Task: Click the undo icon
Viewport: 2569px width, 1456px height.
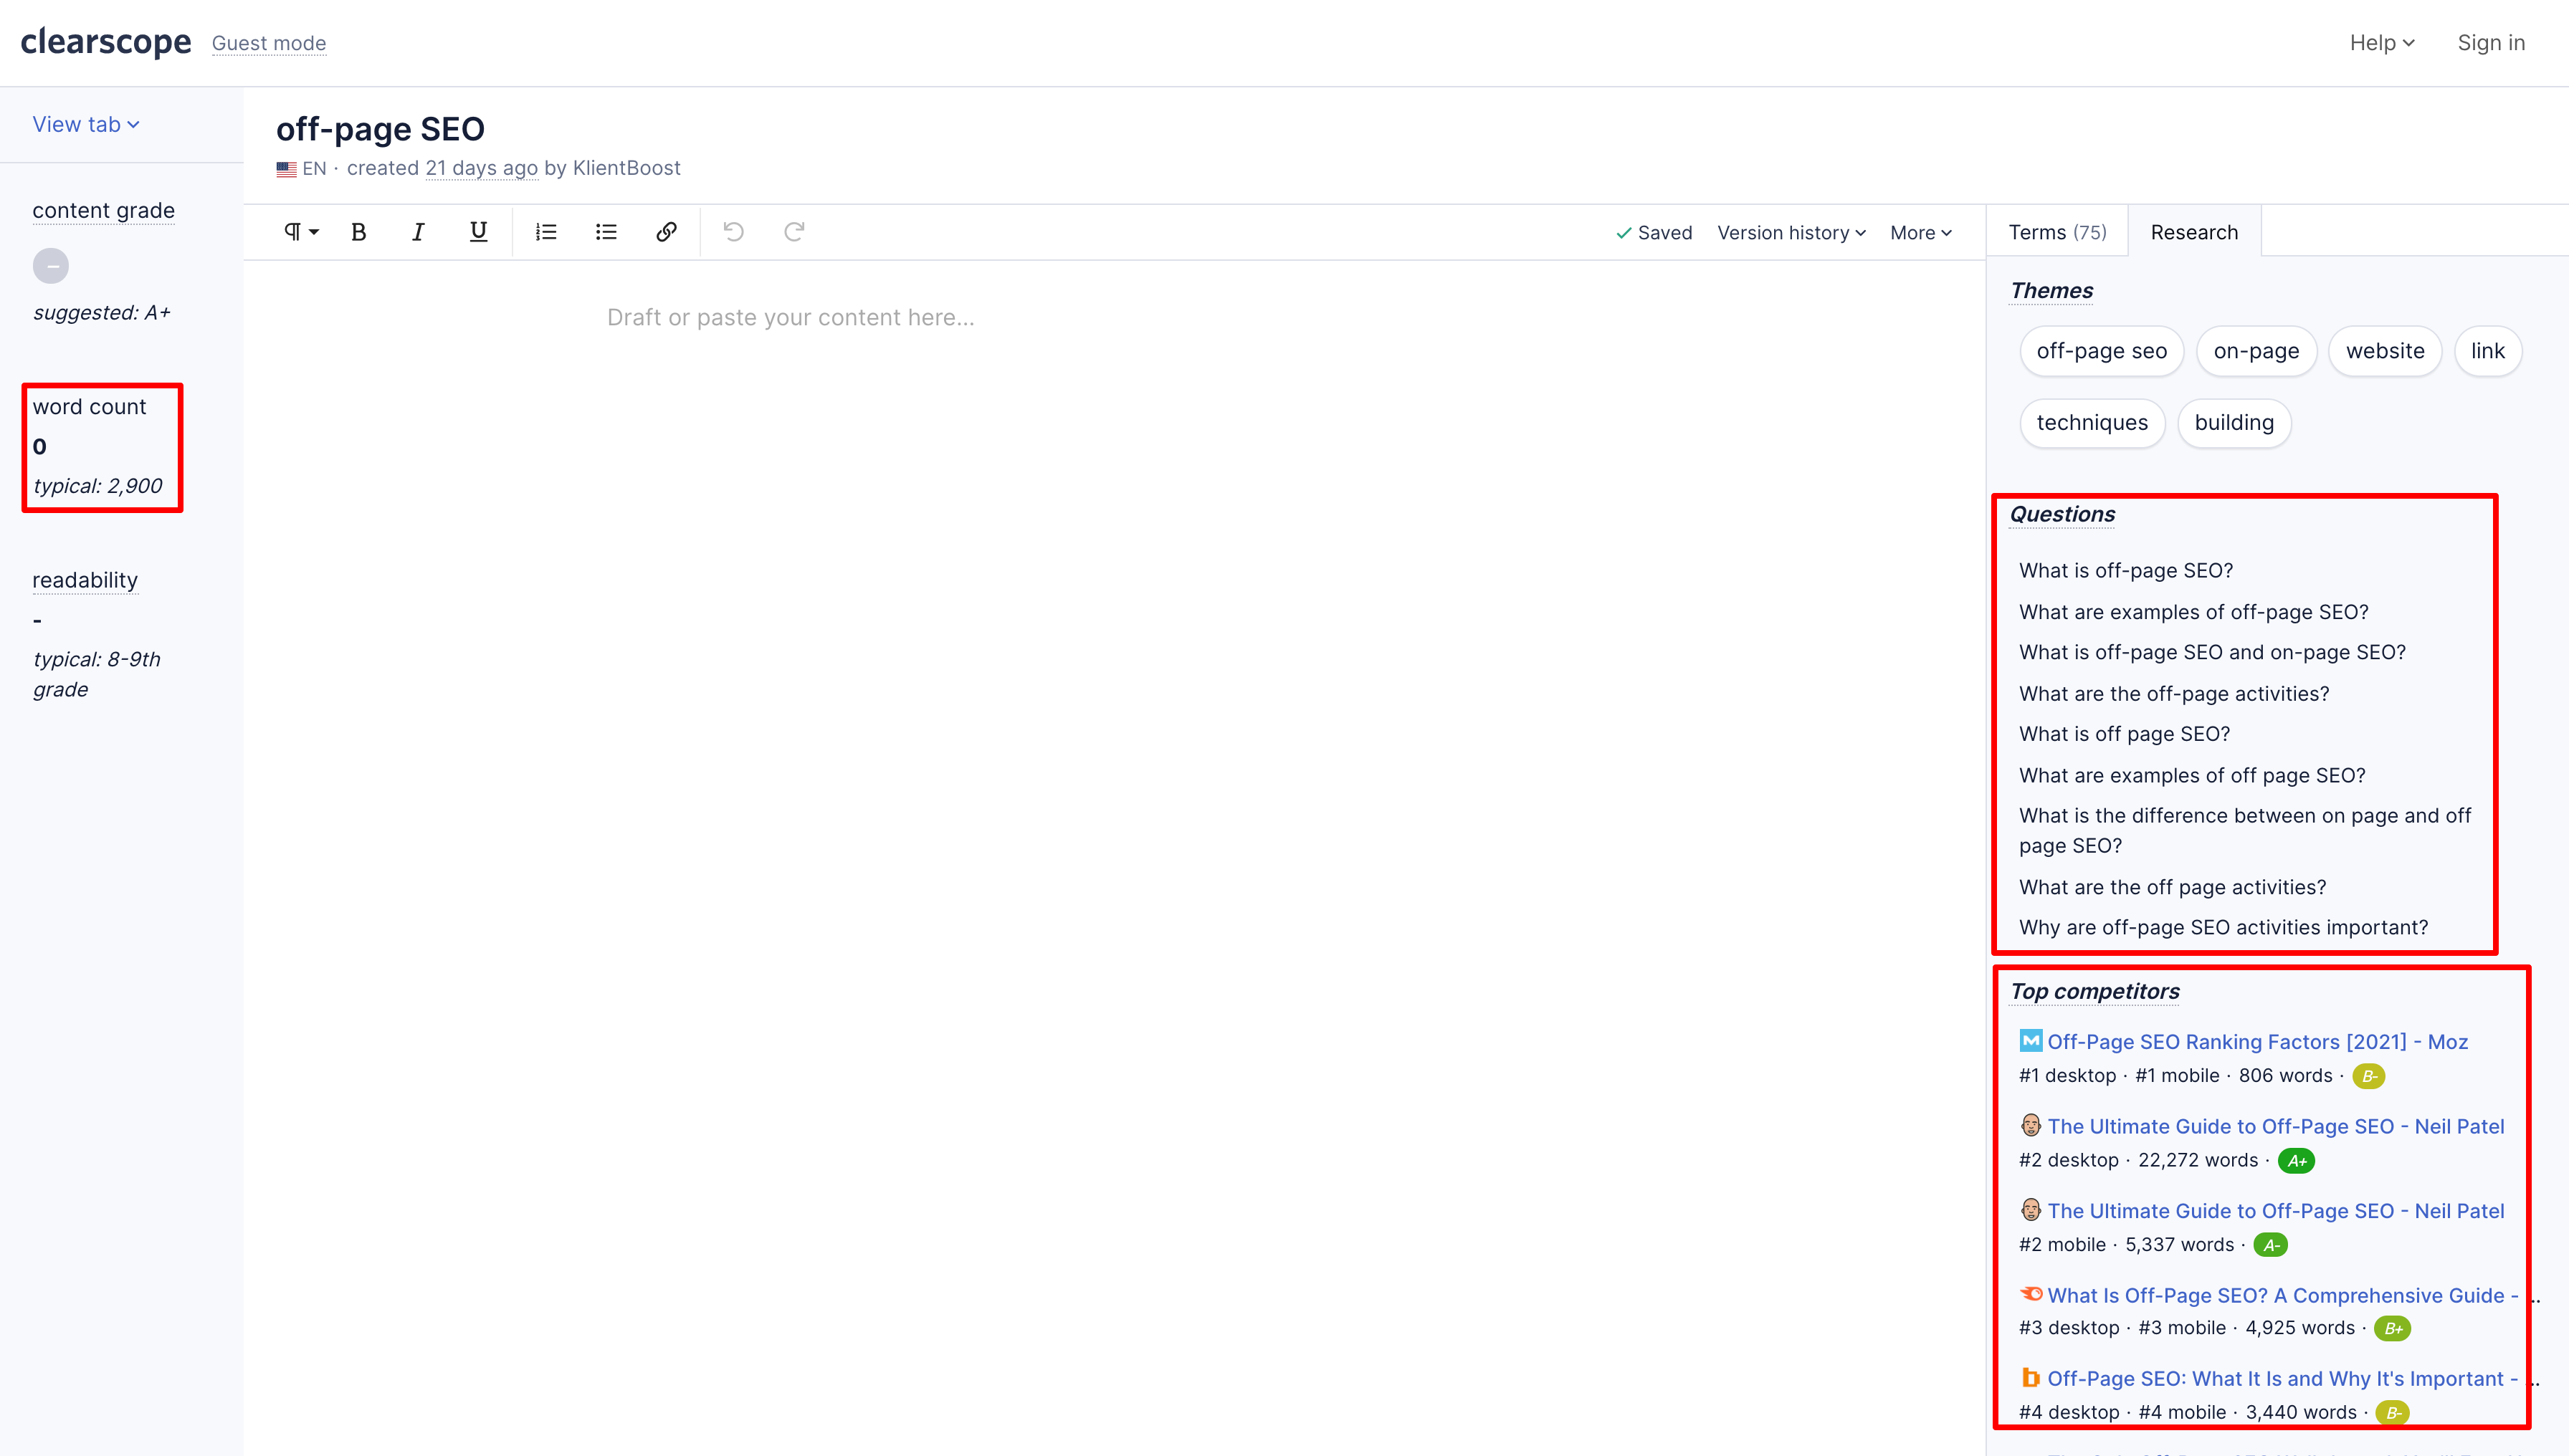Action: tap(734, 231)
